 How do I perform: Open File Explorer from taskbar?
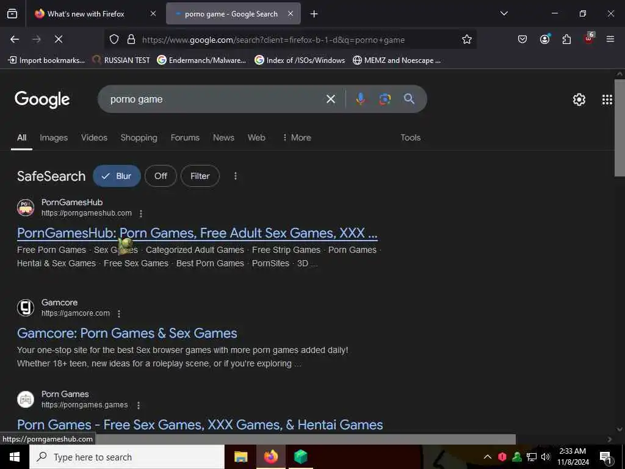240,457
